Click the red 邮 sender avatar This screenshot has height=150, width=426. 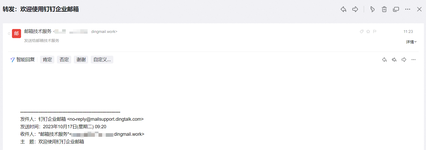16,33
